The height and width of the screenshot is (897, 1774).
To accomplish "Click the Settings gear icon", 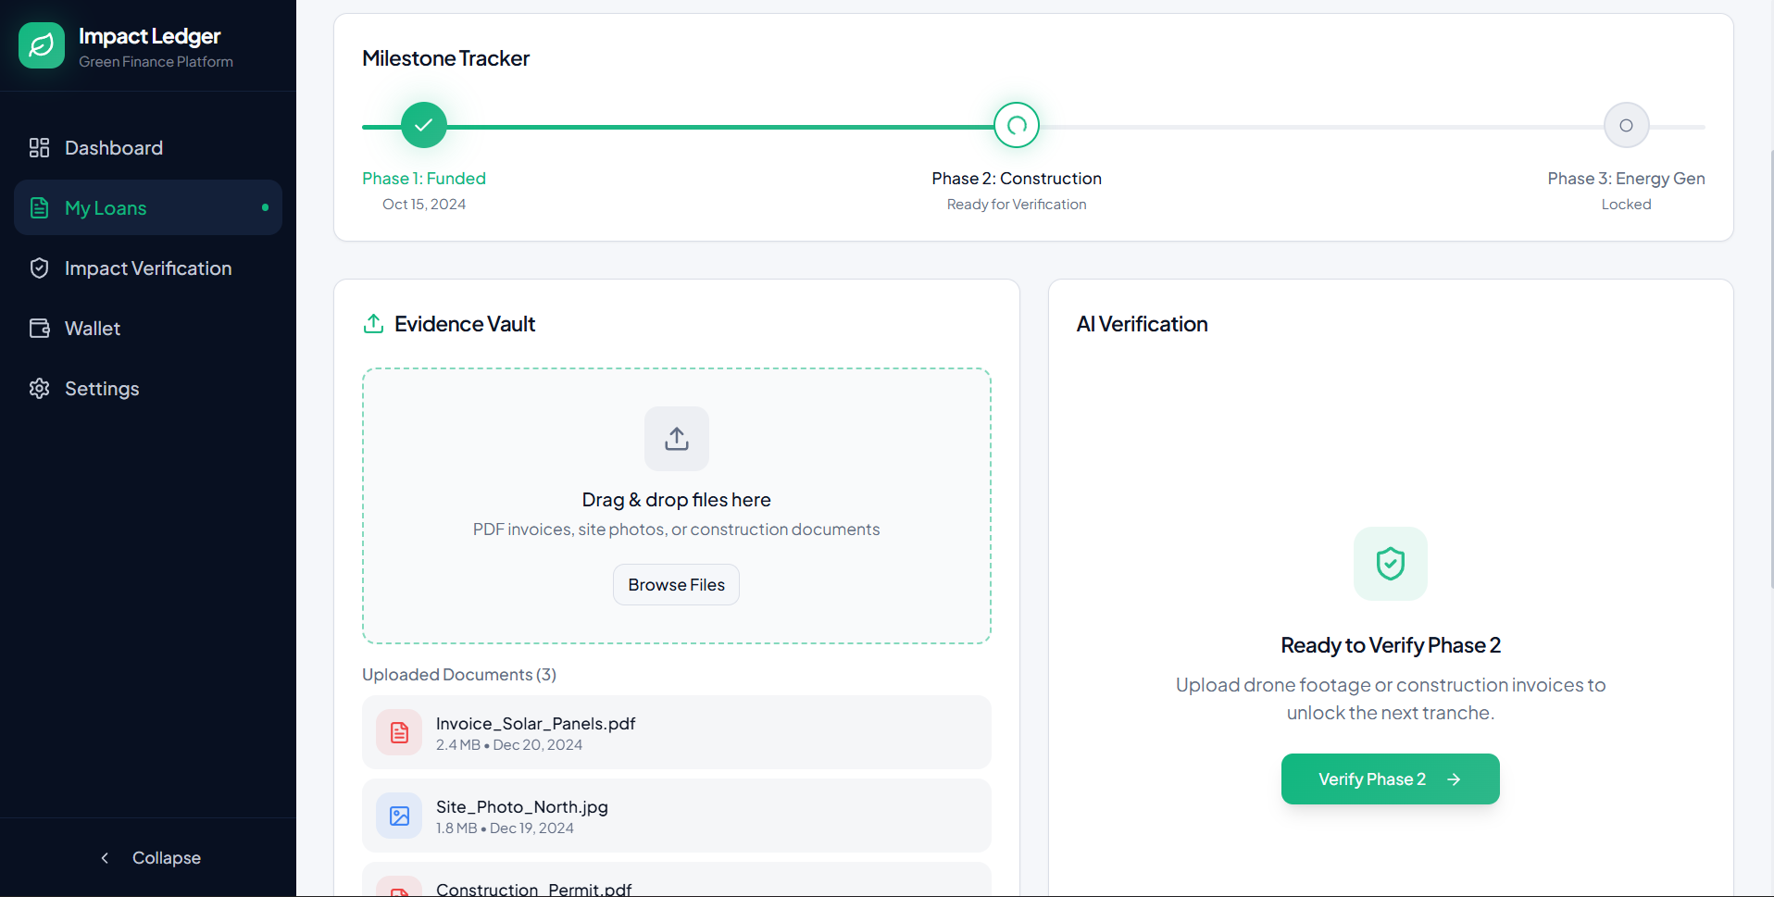I will pos(39,389).
